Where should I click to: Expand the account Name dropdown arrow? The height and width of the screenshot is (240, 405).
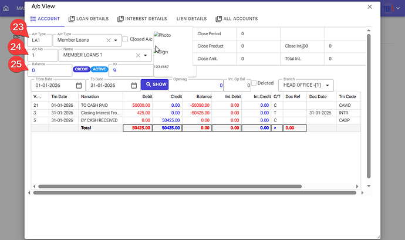(146, 56)
